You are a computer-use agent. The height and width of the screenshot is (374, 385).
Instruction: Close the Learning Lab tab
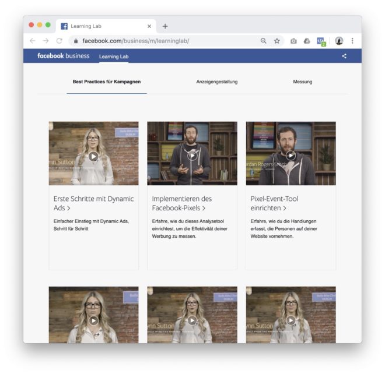click(149, 26)
